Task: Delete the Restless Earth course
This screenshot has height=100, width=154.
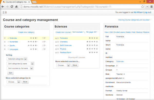Action: tap(92, 53)
